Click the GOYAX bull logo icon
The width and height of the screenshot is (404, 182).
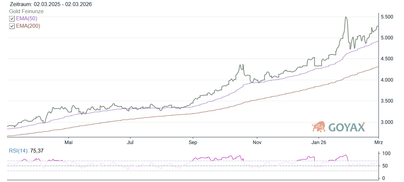[319, 127]
